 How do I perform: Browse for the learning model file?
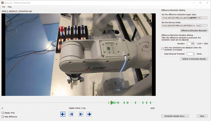204,26
